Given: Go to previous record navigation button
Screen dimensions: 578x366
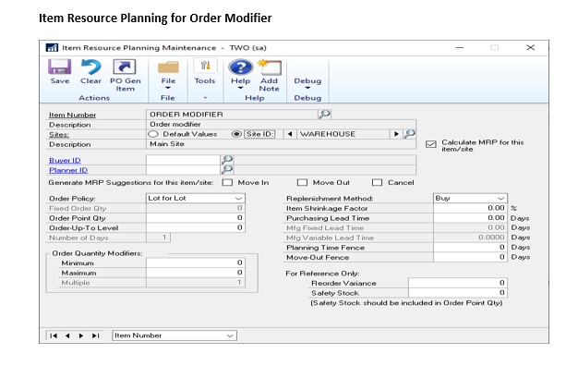Looking at the screenshot, I should click(67, 335).
